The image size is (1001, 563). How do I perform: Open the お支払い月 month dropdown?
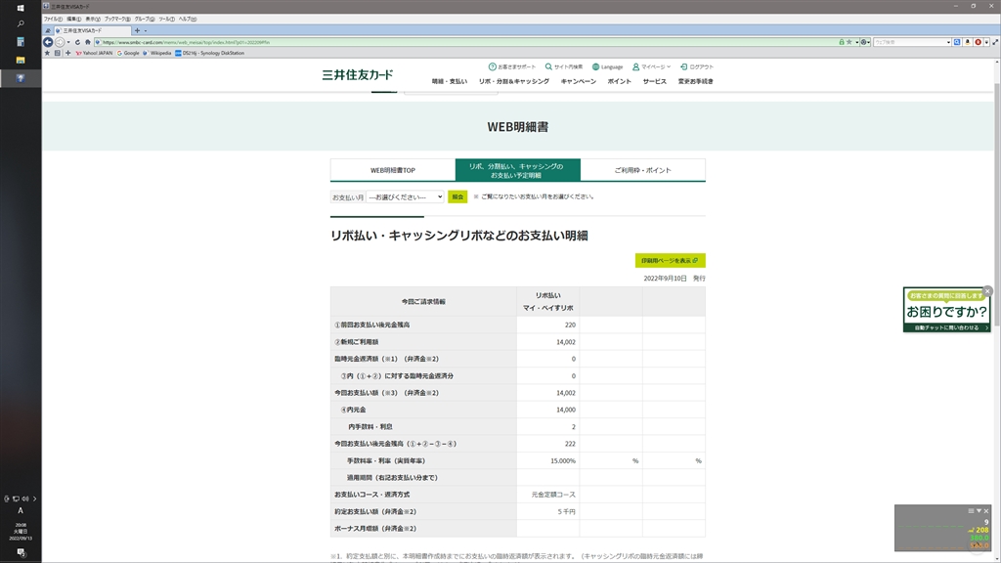pos(405,197)
